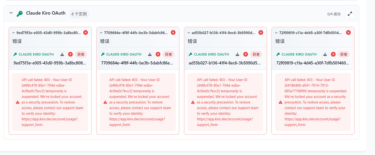The height and width of the screenshot is (155, 375).
Task: Click the ad55b027-b136-41f4-8ec6-3b5090d... header title
Action: (224, 33)
